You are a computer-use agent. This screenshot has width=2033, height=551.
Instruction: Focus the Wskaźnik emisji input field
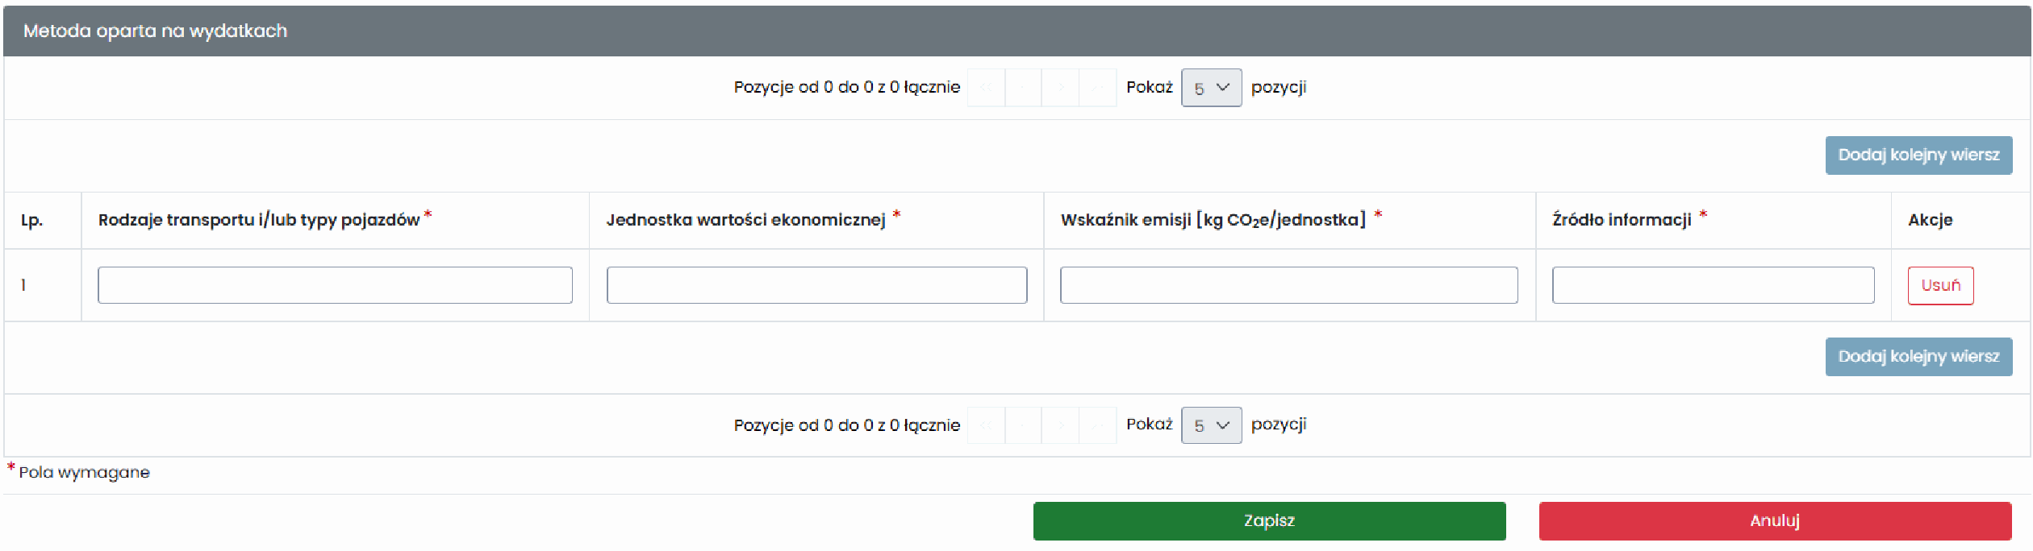coord(1288,285)
